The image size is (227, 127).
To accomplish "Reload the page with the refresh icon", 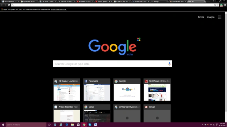I will (x=9, y=5).
